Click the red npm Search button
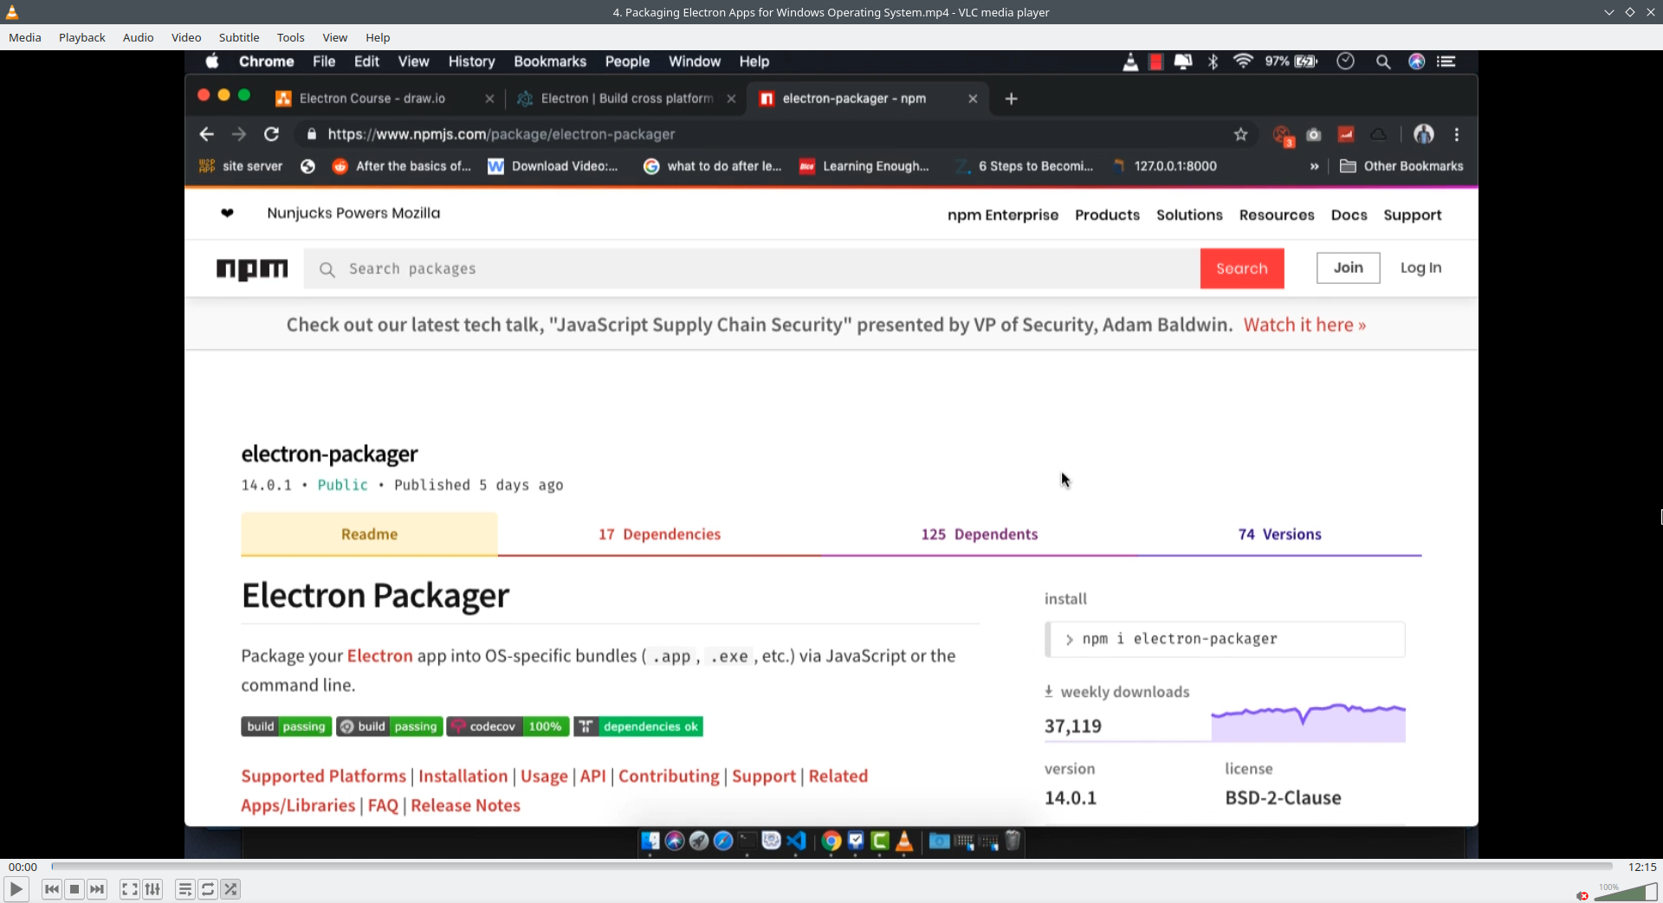Image resolution: width=1663 pixels, height=903 pixels. (x=1242, y=268)
